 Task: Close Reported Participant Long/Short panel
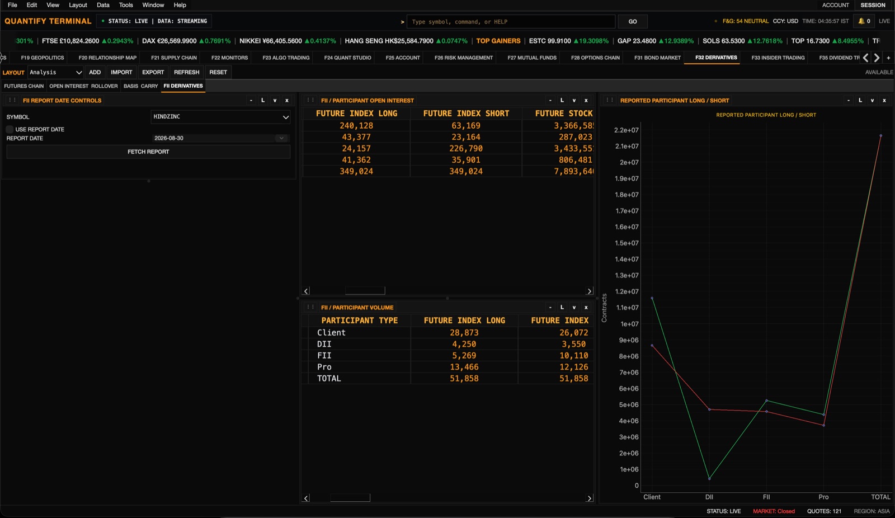tap(884, 101)
